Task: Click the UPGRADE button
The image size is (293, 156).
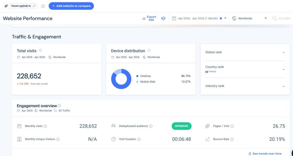Action: (x=181, y=126)
